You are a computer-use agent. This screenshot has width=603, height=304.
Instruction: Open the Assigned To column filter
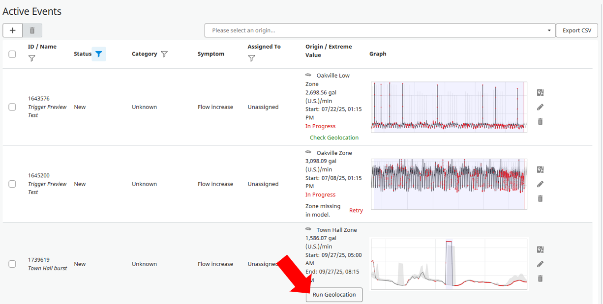pos(251,58)
